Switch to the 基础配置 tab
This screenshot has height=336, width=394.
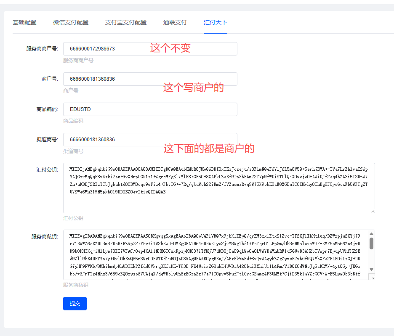tap(24, 22)
